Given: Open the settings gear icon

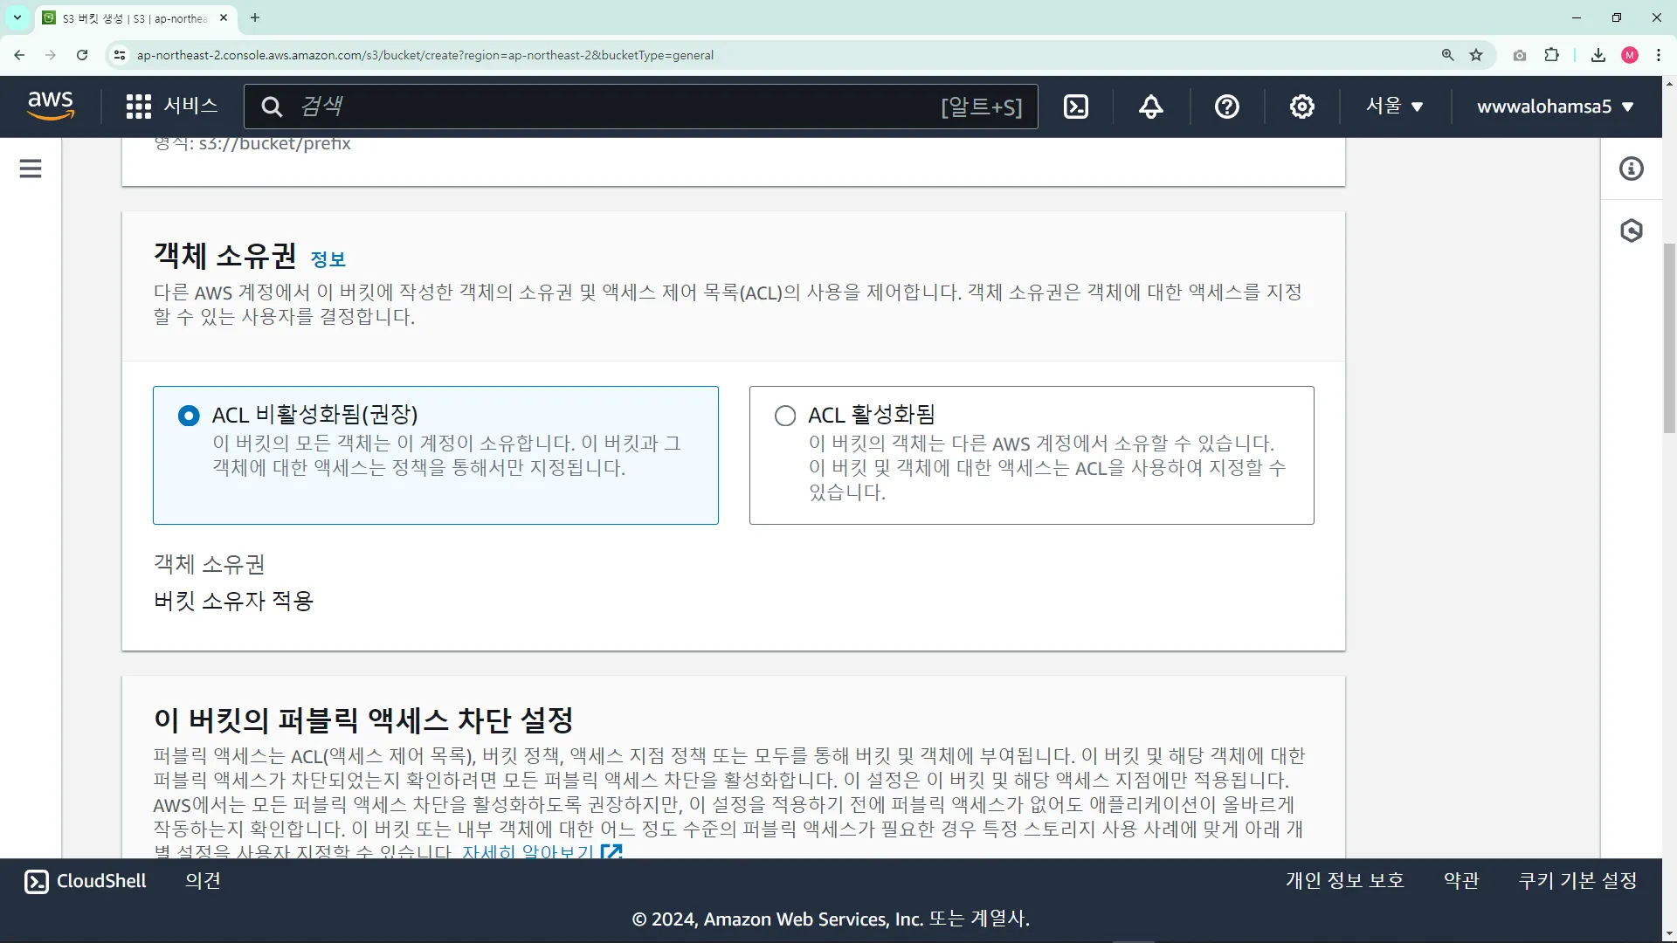Looking at the screenshot, I should tap(1301, 107).
